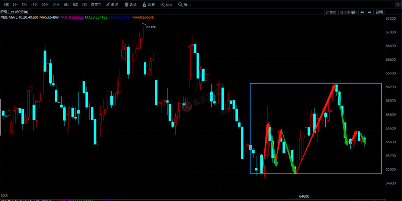Click the green MA20:65718 value
Screen dimensions: 402x201
tap(96, 17)
